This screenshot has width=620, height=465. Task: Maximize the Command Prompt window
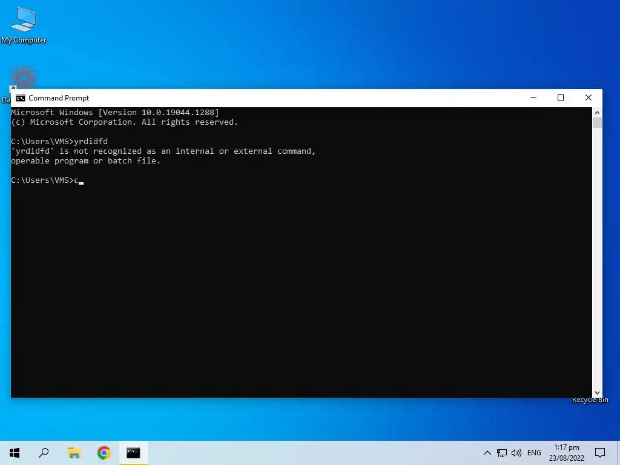pos(561,97)
